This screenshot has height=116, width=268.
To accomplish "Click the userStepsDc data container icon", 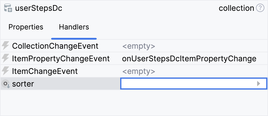I will pyautogui.click(x=8, y=8).
